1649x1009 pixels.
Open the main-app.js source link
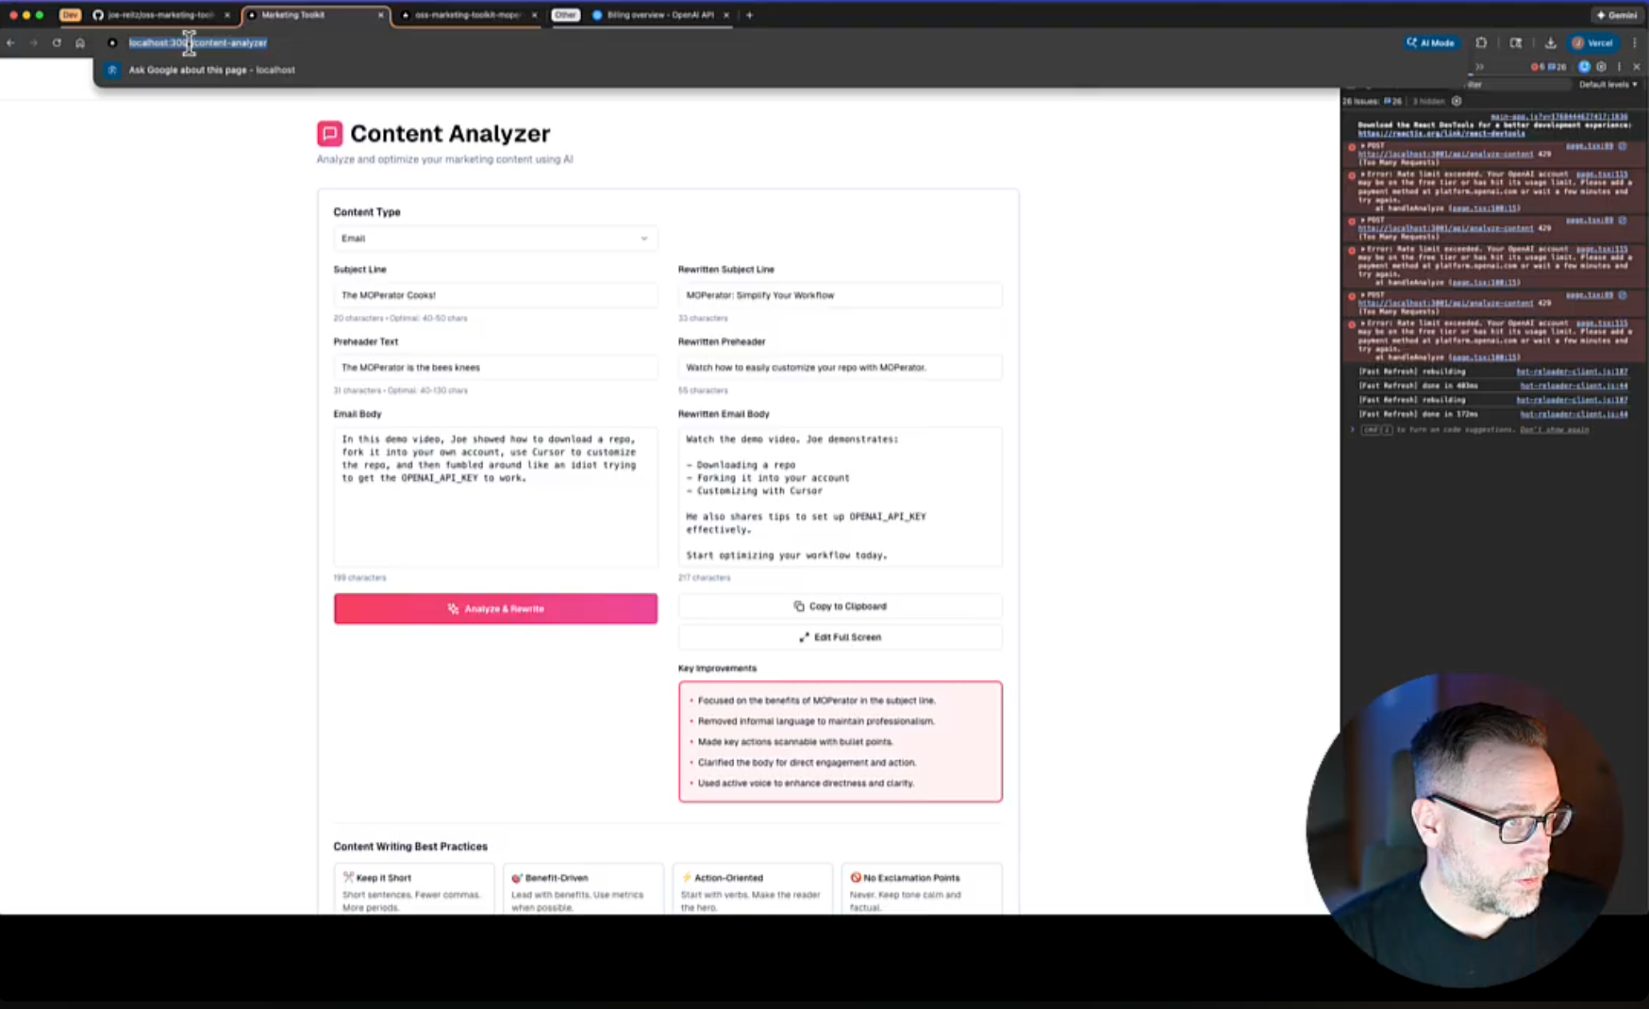[x=1559, y=117]
